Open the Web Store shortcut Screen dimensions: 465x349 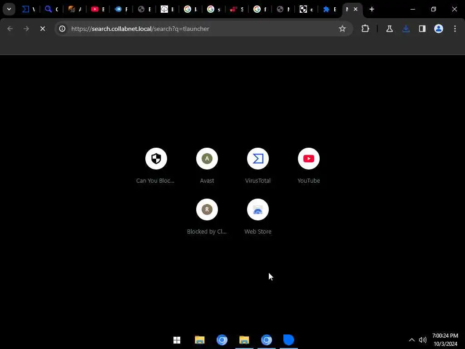click(x=258, y=217)
